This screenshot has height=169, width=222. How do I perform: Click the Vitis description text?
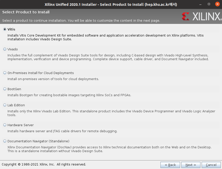[x=105, y=38]
